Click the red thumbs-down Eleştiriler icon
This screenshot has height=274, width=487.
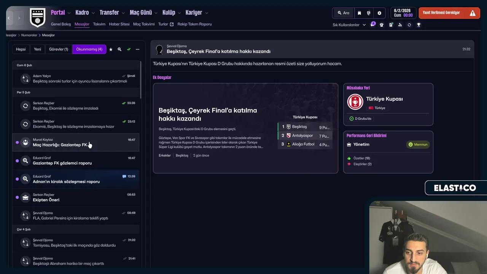coord(349,164)
